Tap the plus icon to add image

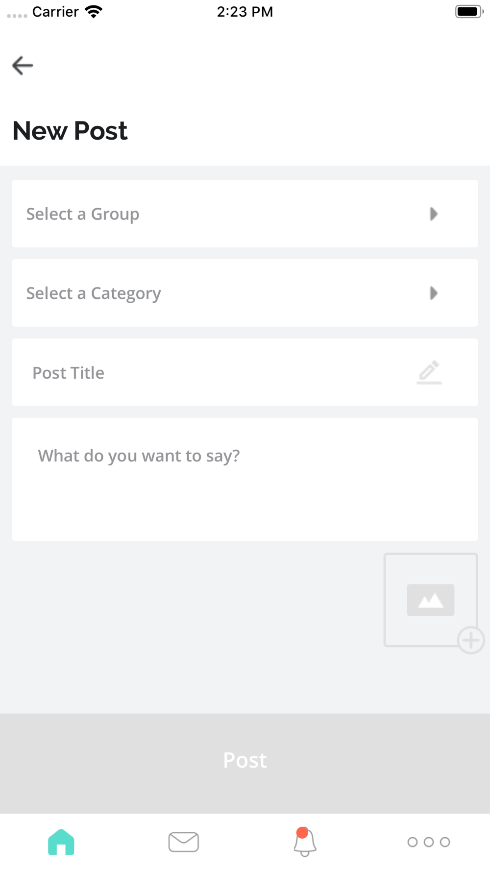pos(471,640)
